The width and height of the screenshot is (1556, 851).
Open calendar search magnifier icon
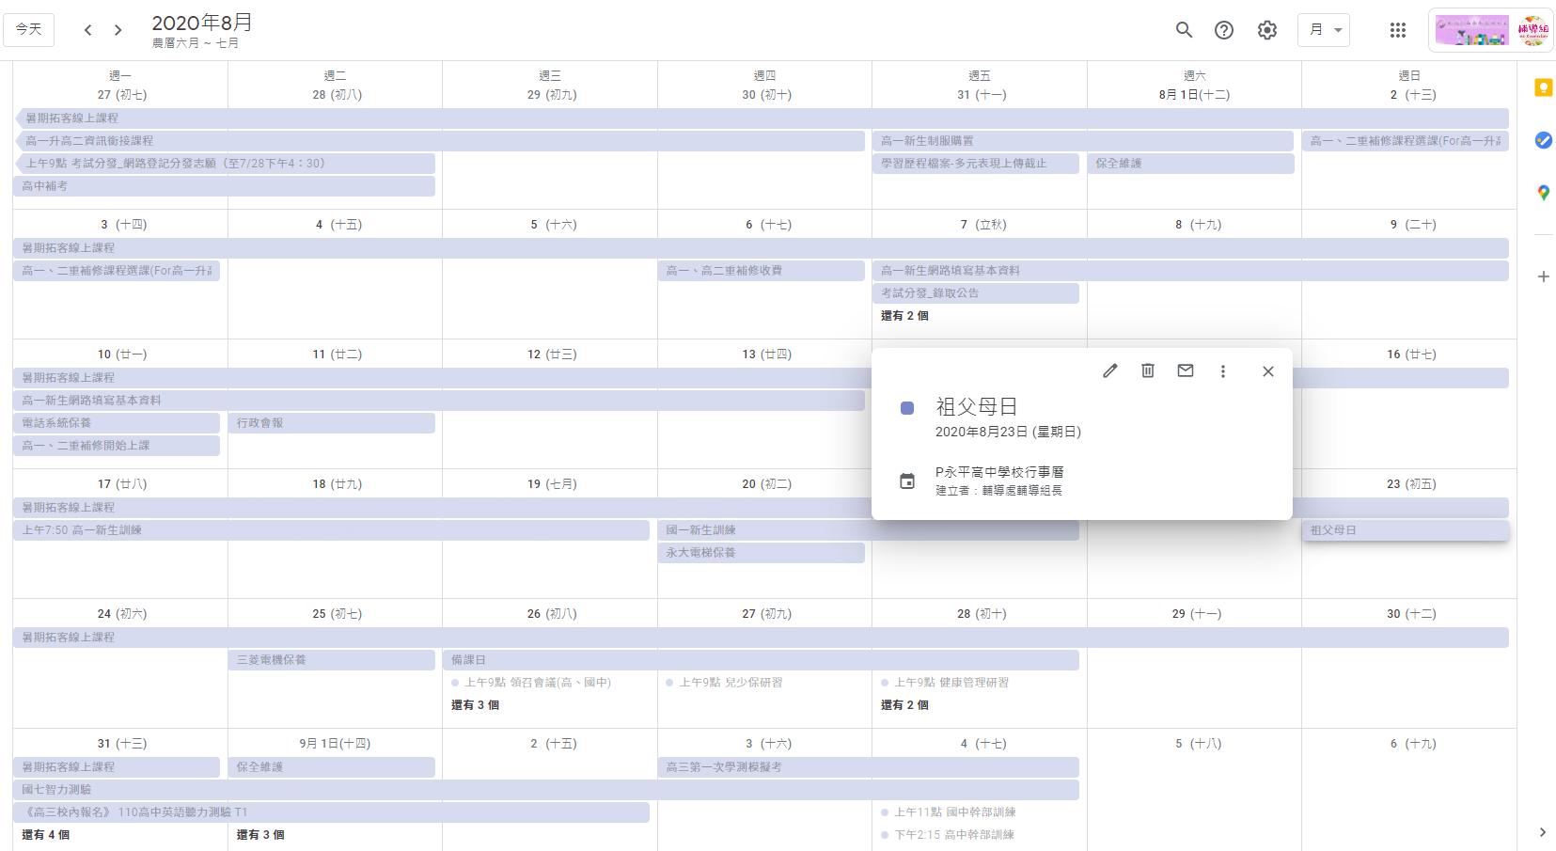[x=1185, y=30]
